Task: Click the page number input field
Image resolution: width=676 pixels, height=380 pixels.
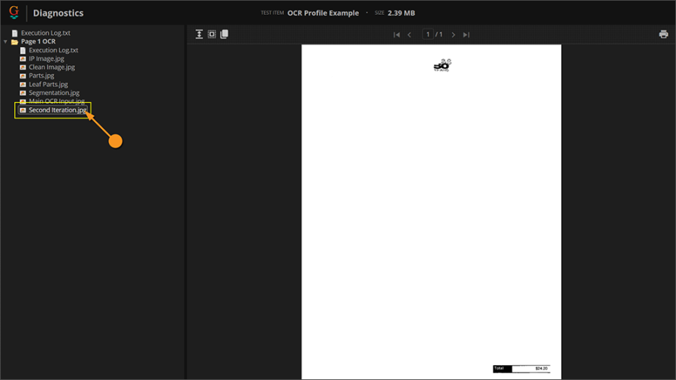Action: point(427,34)
